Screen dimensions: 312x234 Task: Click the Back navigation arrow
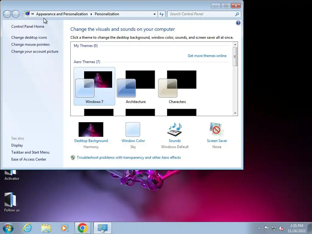pyautogui.click(x=7, y=14)
